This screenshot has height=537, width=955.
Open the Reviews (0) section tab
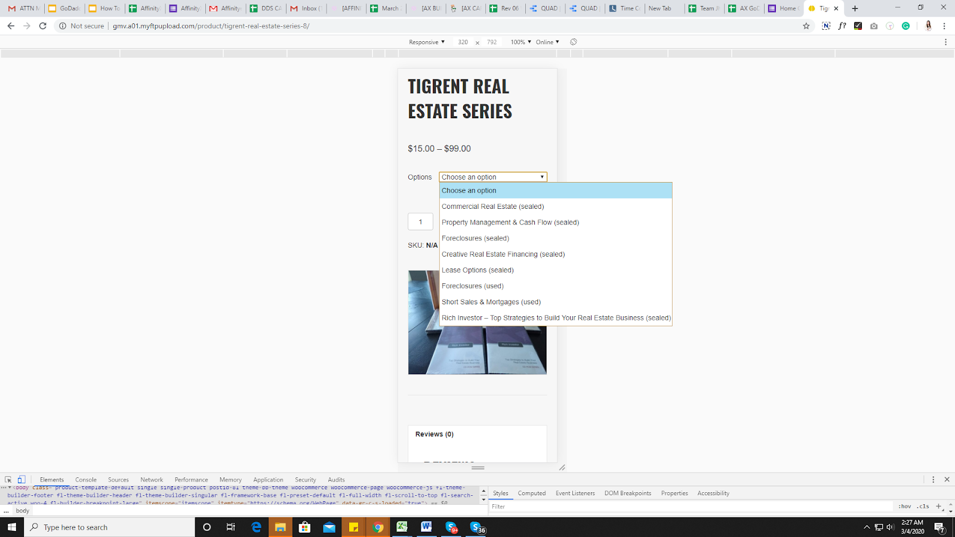[435, 434]
